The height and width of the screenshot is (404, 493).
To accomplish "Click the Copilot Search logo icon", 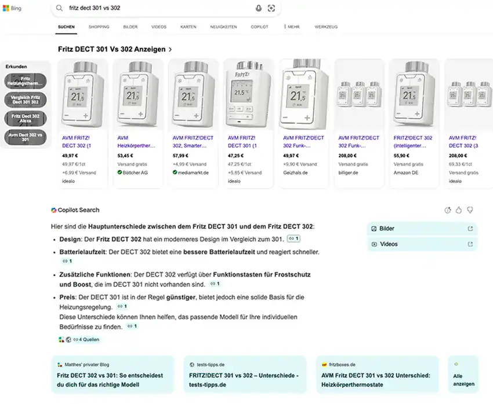I will pos(54,210).
